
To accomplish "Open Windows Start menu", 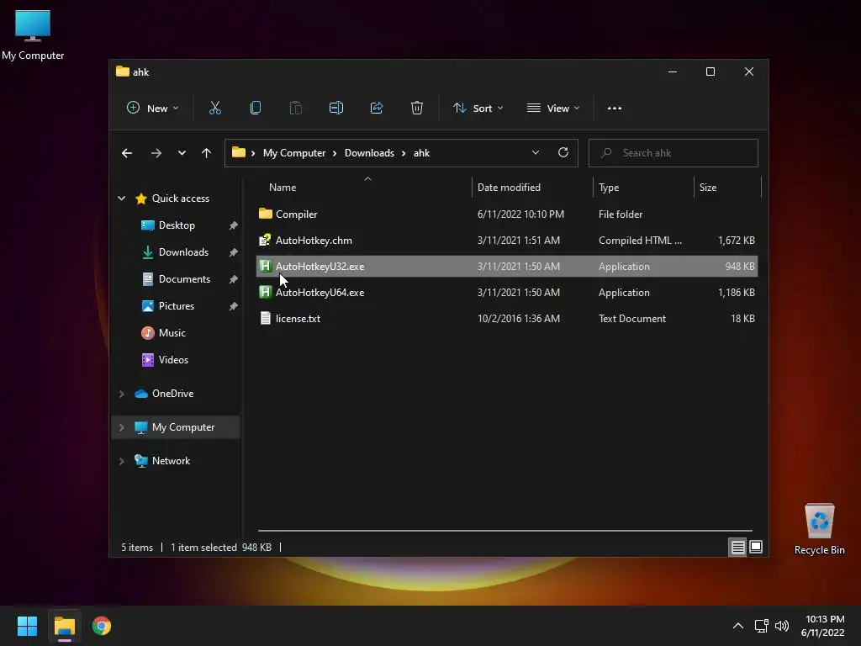I will [27, 626].
